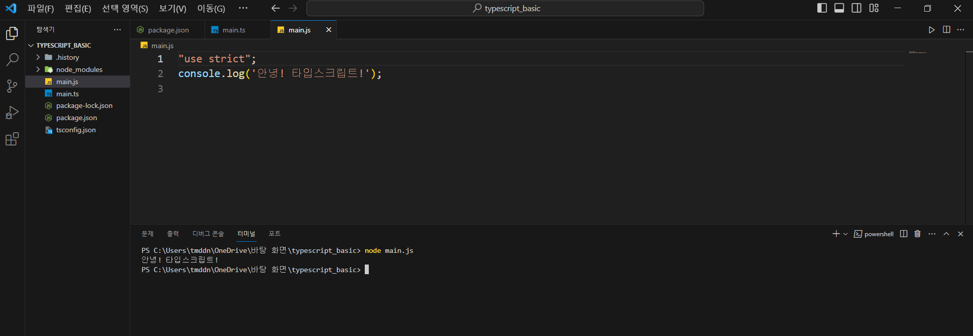
Task: Select the 터미널 panel tab
Action: (247, 234)
